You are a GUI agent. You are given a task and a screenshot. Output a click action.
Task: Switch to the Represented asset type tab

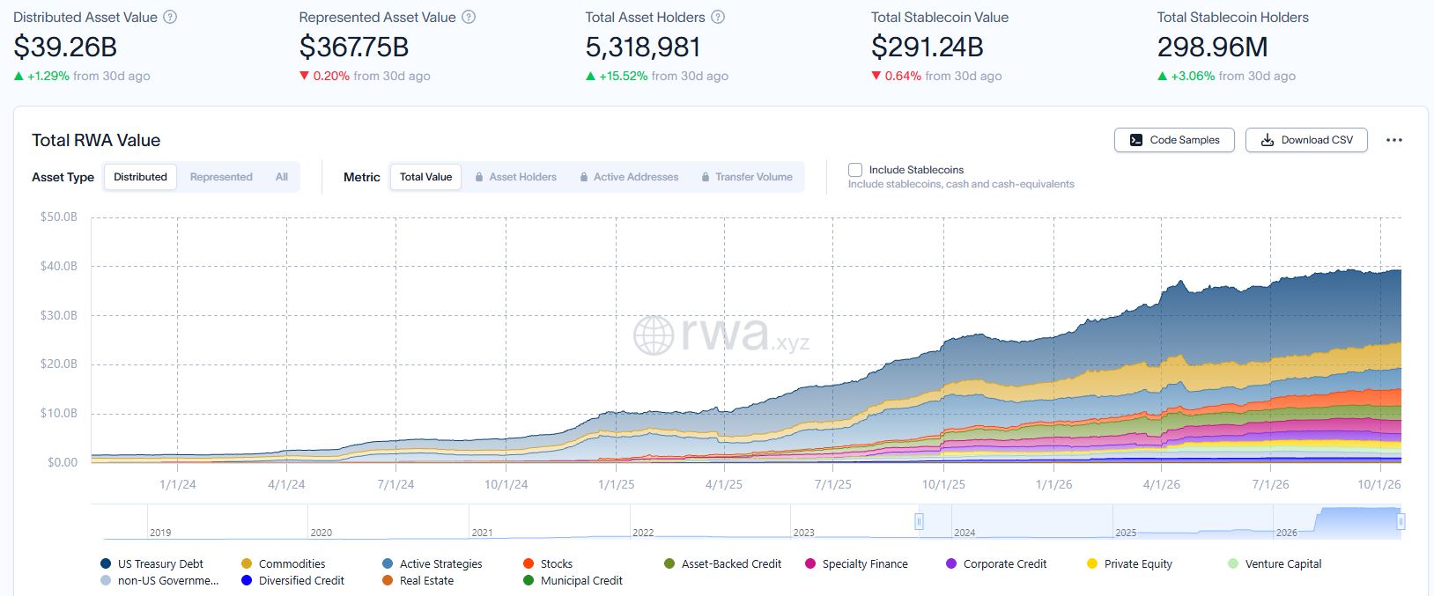pyautogui.click(x=221, y=177)
